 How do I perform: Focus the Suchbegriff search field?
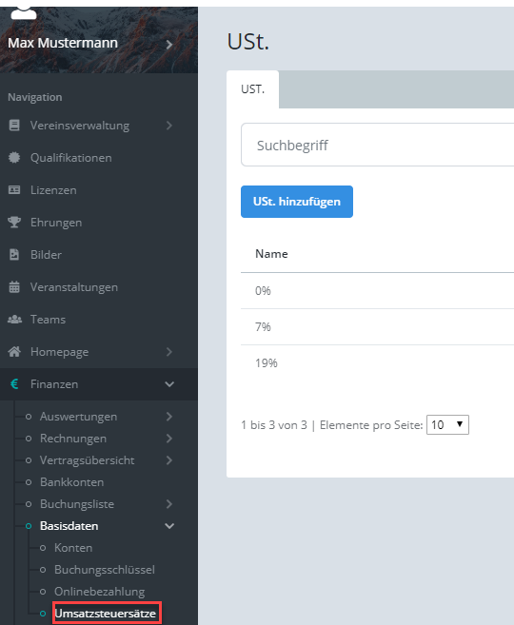click(377, 145)
